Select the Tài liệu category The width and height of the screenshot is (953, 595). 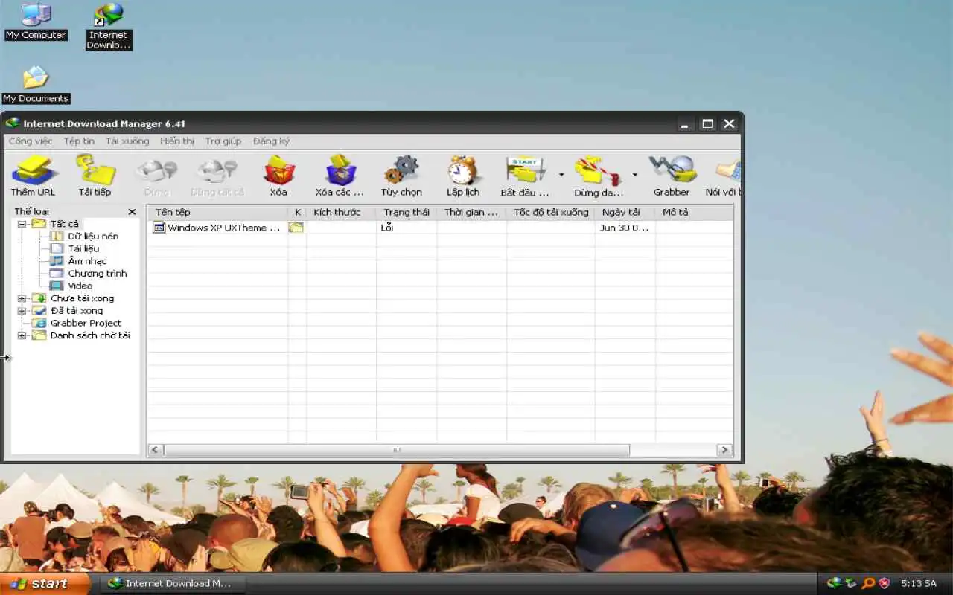tap(74, 248)
